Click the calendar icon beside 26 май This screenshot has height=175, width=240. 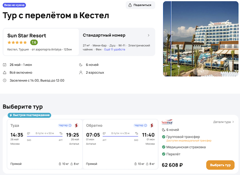4,65
